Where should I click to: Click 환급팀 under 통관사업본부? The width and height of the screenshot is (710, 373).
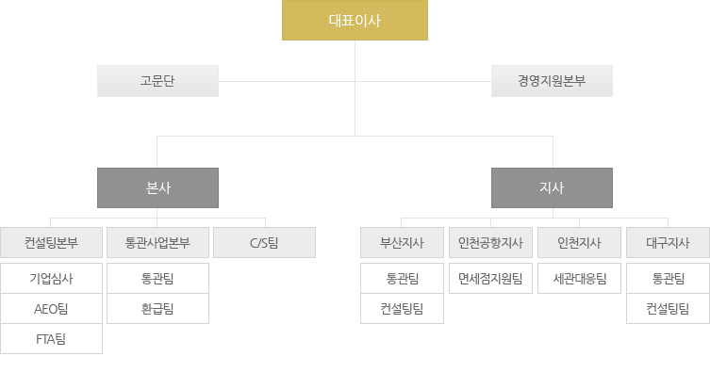(157, 309)
